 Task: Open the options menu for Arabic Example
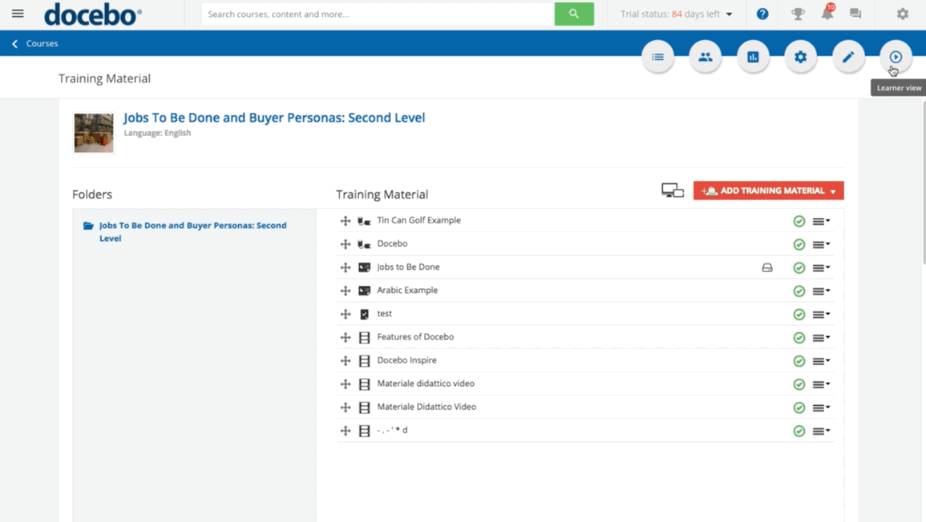pos(821,291)
